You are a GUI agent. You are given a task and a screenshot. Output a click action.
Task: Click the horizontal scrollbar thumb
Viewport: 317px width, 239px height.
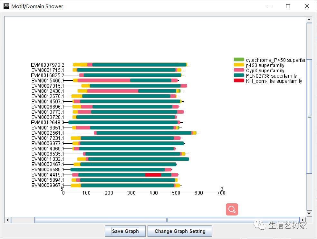click(167, 220)
